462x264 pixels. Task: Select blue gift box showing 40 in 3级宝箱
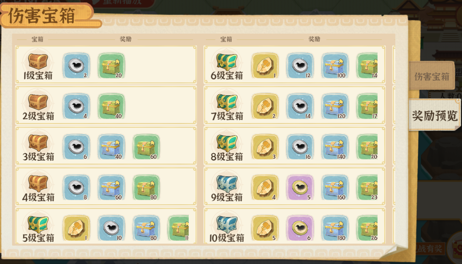point(111,147)
